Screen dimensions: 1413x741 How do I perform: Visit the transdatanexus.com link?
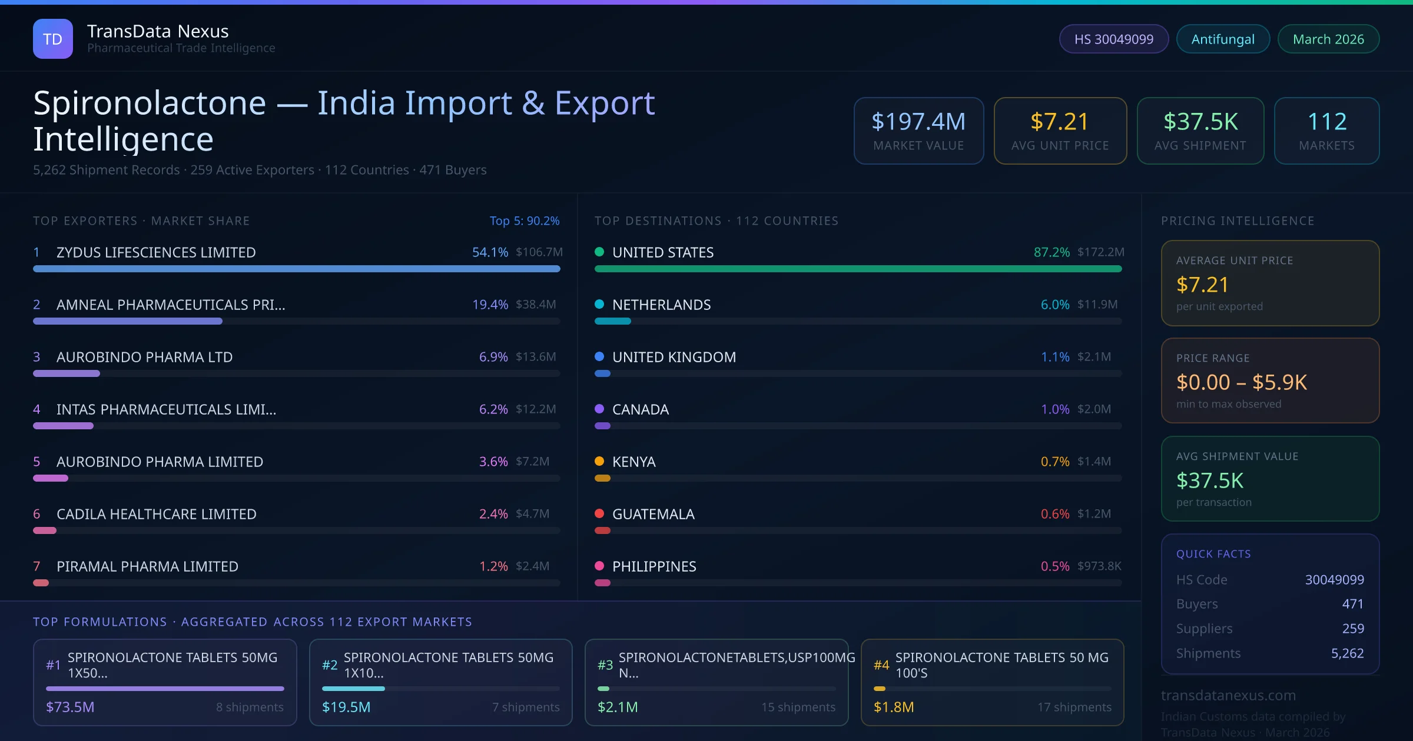click(x=1228, y=695)
